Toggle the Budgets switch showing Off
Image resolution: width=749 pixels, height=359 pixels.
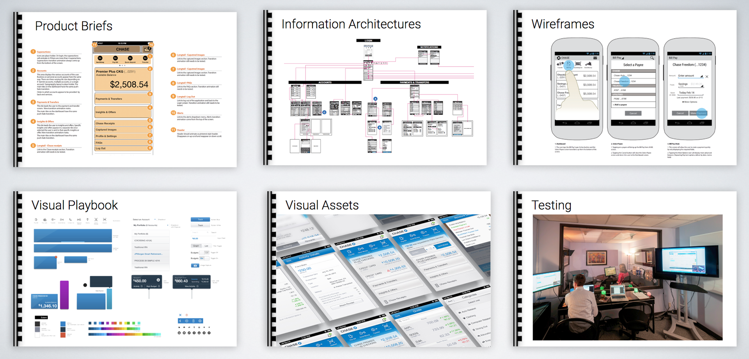coord(206,253)
